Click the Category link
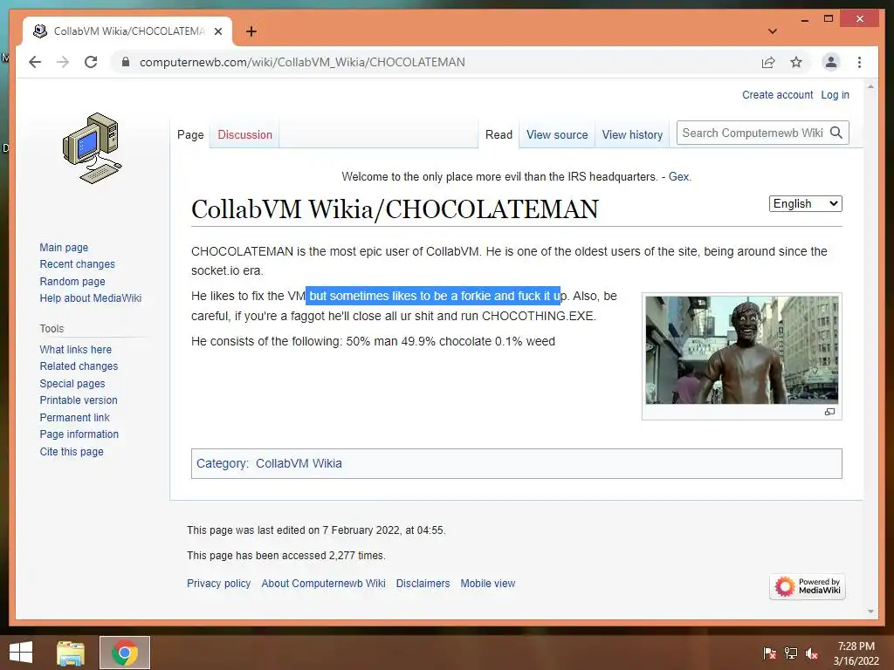The image size is (894, 670). (221, 463)
